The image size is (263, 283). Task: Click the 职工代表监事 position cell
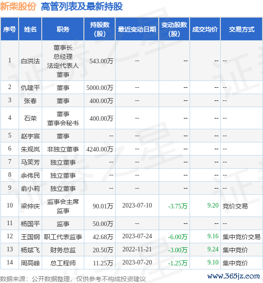tap(63, 237)
